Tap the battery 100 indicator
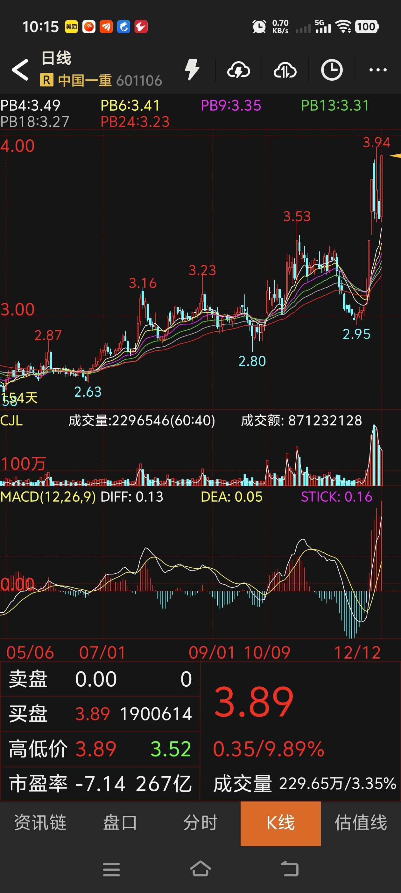Viewport: 401px width, 893px height. [x=367, y=27]
